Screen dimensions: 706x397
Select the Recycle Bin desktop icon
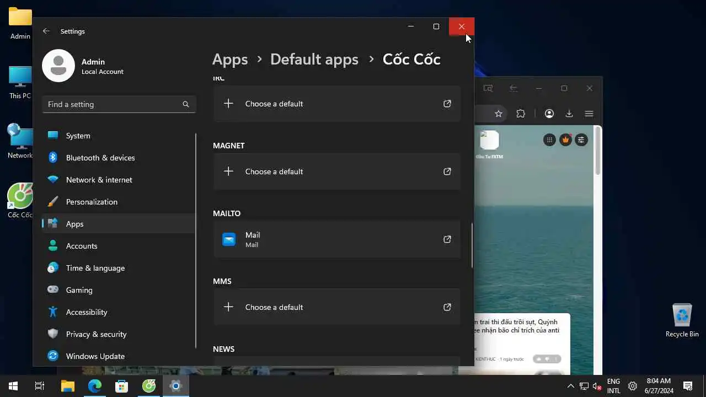pyautogui.click(x=682, y=320)
